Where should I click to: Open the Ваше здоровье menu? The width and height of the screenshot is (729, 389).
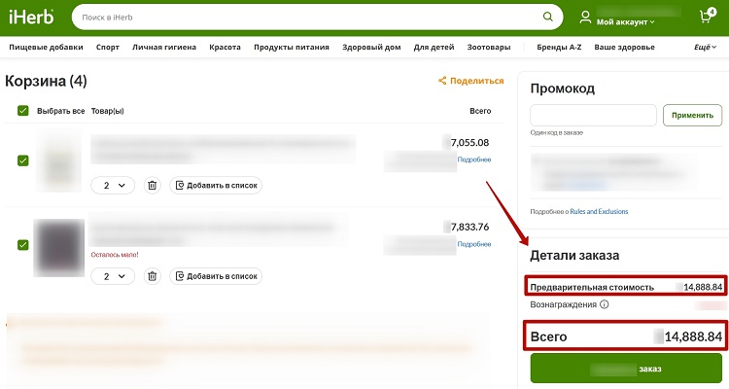click(x=624, y=47)
